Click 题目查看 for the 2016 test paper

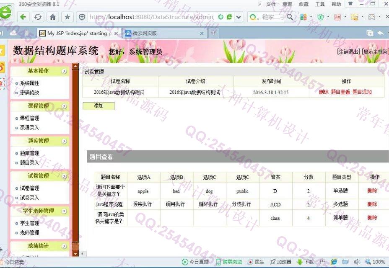coord(340,92)
